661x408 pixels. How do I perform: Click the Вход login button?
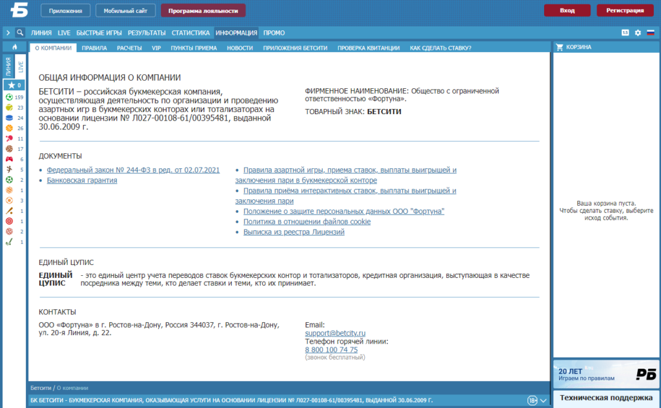coord(567,10)
